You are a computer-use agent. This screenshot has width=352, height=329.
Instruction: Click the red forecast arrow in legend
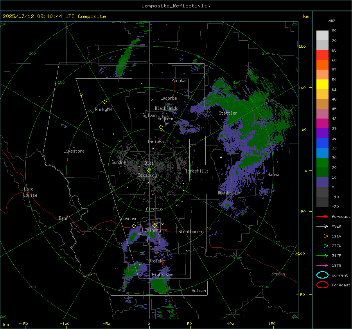pyautogui.click(x=322, y=216)
